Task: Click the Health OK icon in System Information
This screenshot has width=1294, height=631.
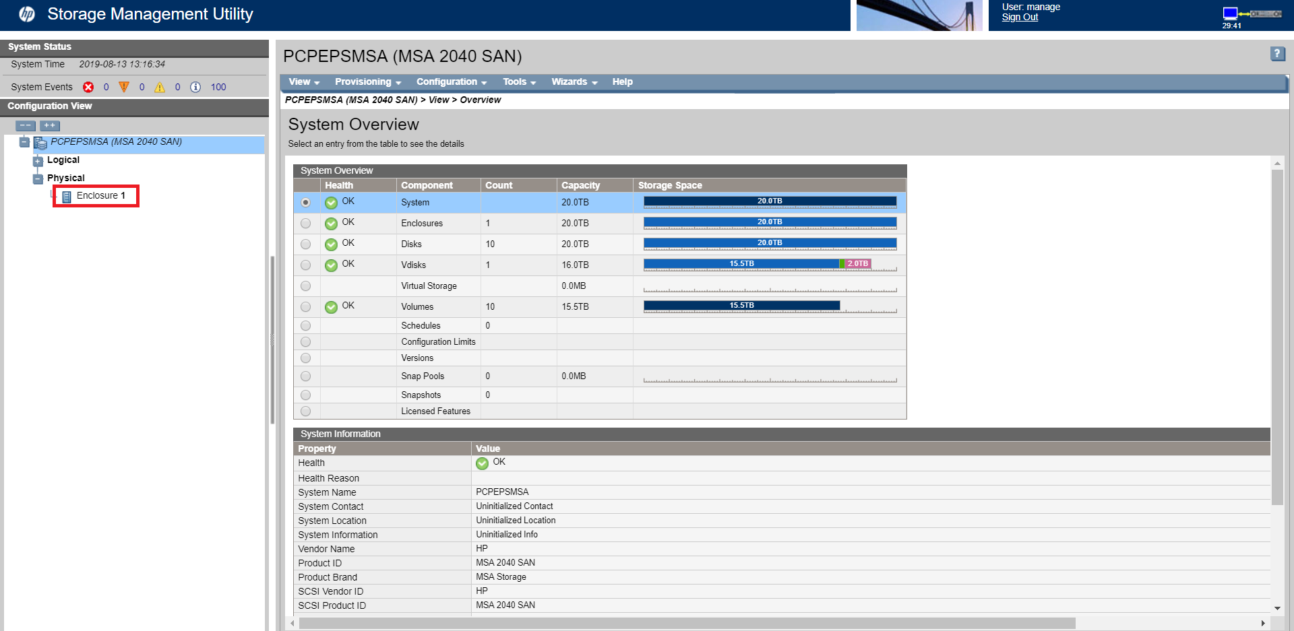Action: click(482, 463)
